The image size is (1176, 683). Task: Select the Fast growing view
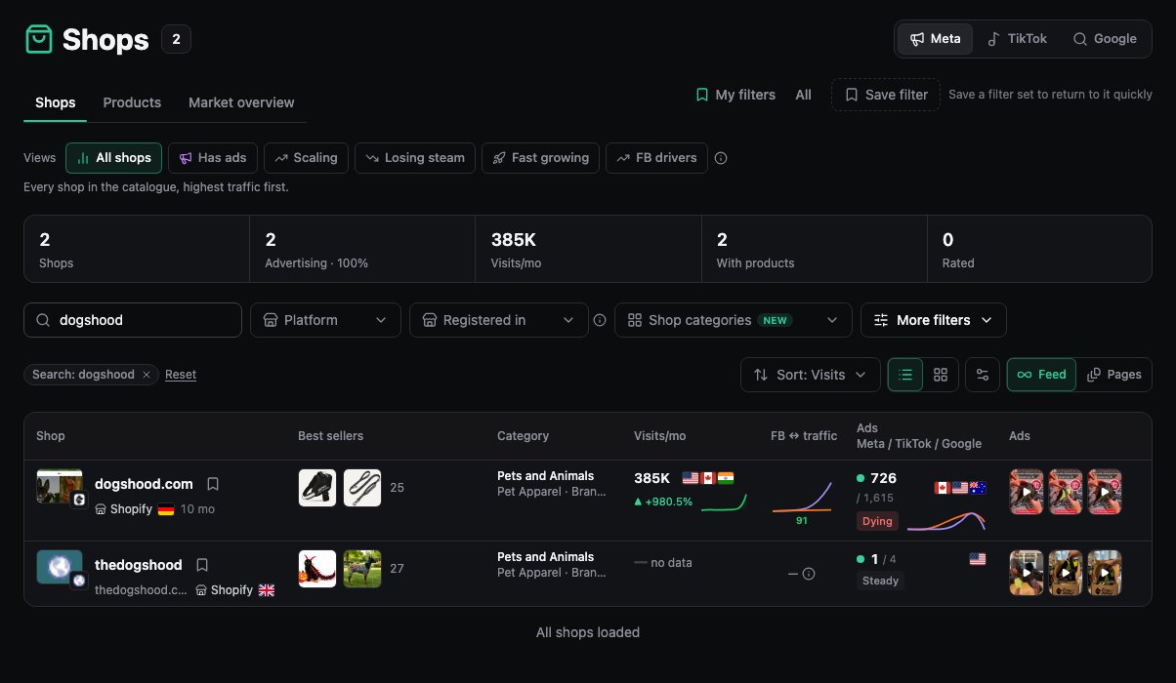click(540, 158)
